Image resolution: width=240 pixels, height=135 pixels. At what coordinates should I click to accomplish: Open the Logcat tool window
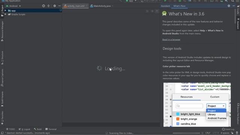click(24, 129)
